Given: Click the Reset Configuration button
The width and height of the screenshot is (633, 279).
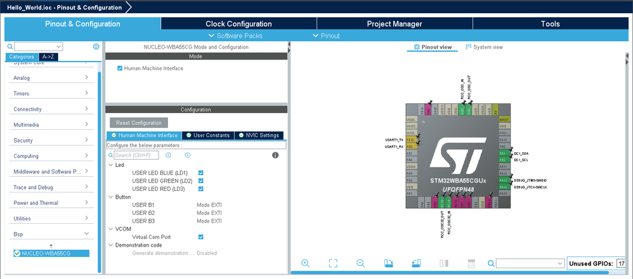Looking at the screenshot, I should (139, 123).
